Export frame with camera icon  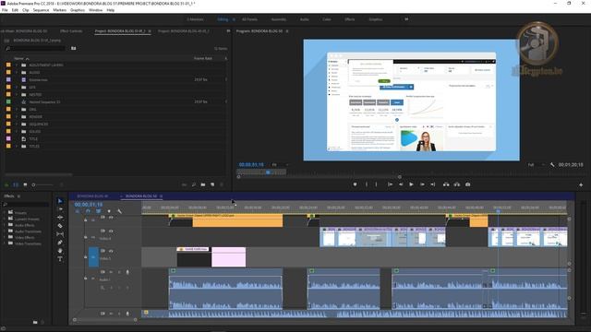click(468, 184)
